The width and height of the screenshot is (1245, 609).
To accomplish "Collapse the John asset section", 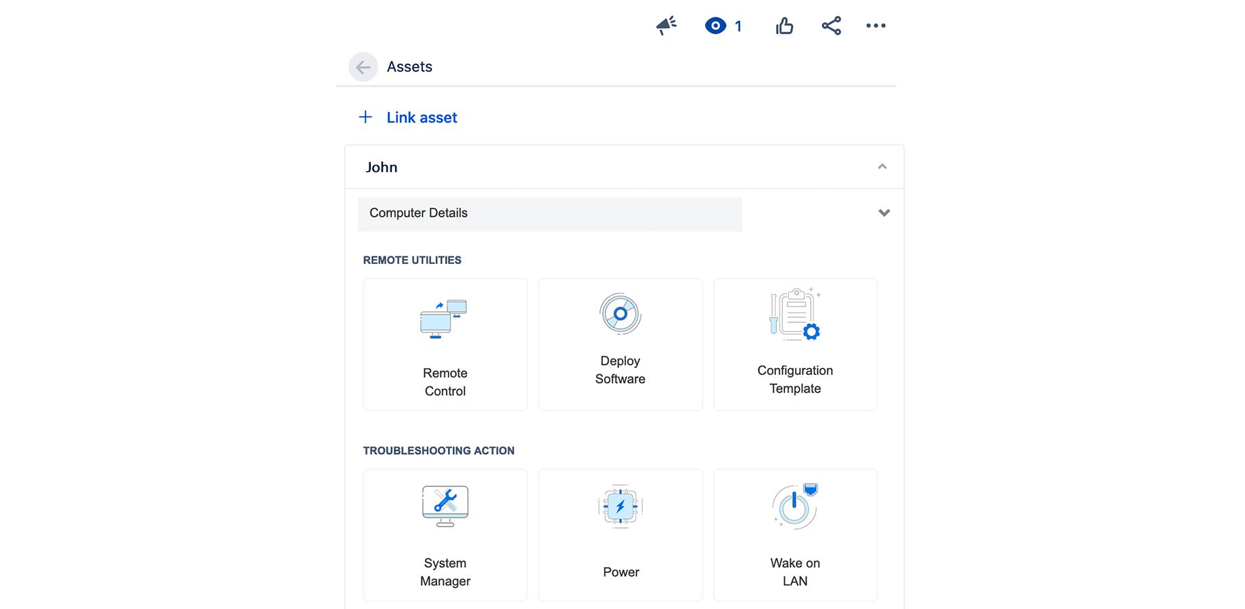I will (882, 166).
